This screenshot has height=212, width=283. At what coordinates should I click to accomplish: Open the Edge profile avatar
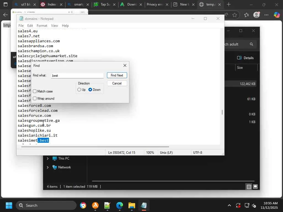pyautogui.click(x=256, y=15)
